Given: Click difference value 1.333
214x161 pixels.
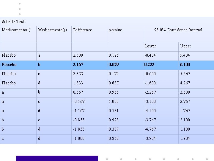Looking at the screenshot, I should coord(78,83).
